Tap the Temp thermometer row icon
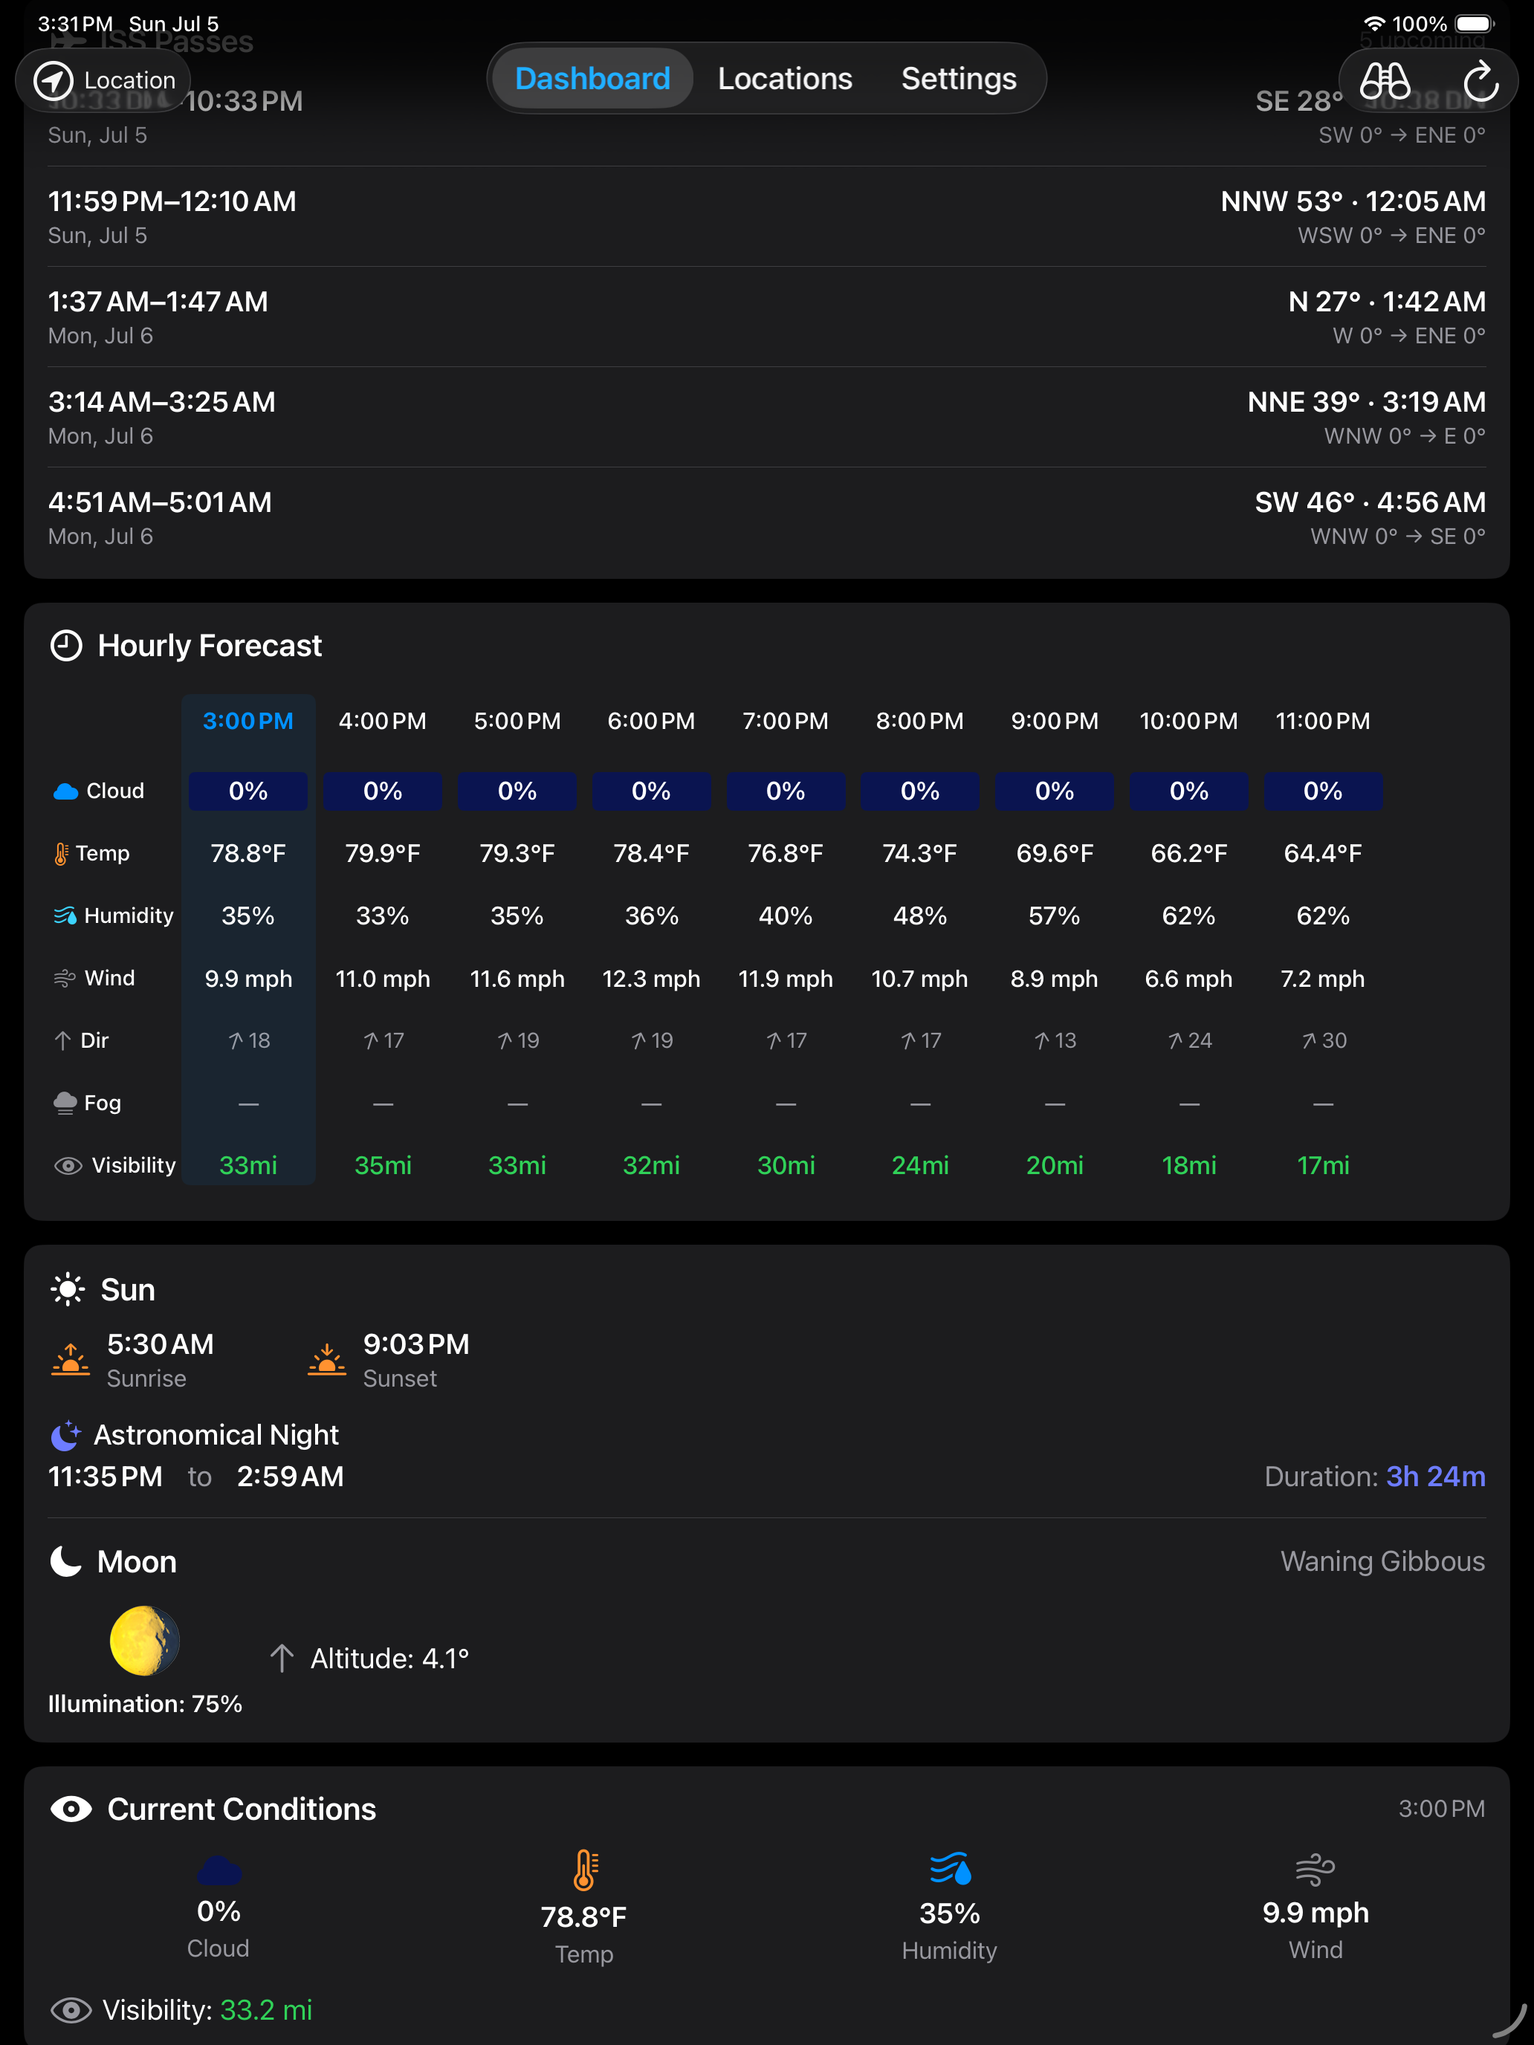The width and height of the screenshot is (1534, 2045). (61, 853)
